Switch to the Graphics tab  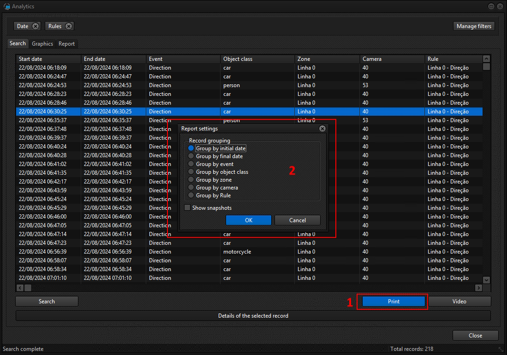coord(42,44)
